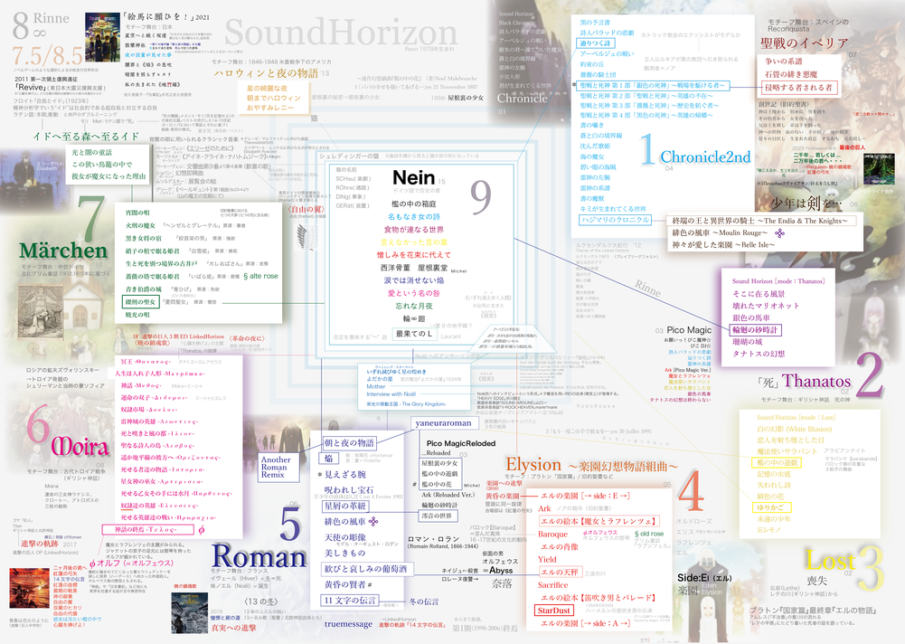
Task: Select the cyan Chronicle2nd title
Action: pos(704,157)
